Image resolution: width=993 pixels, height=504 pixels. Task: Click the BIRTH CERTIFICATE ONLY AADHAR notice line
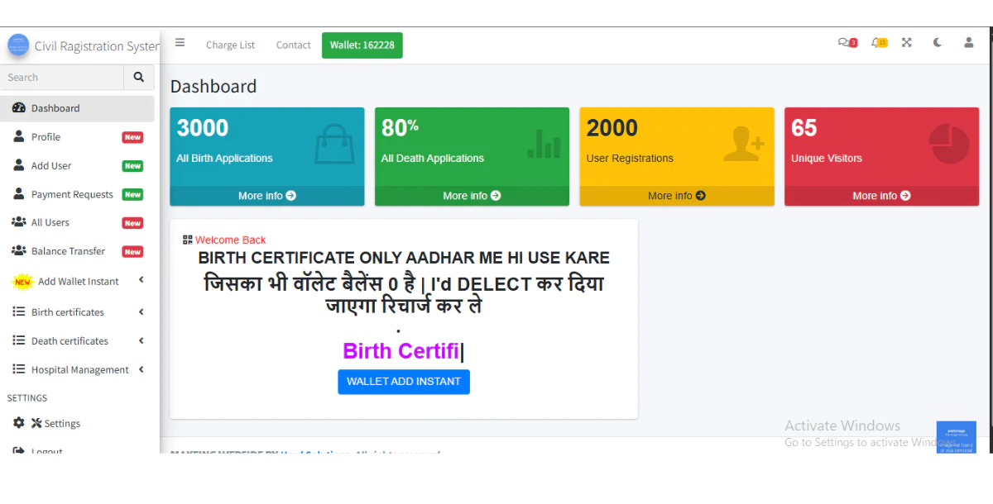coord(404,258)
